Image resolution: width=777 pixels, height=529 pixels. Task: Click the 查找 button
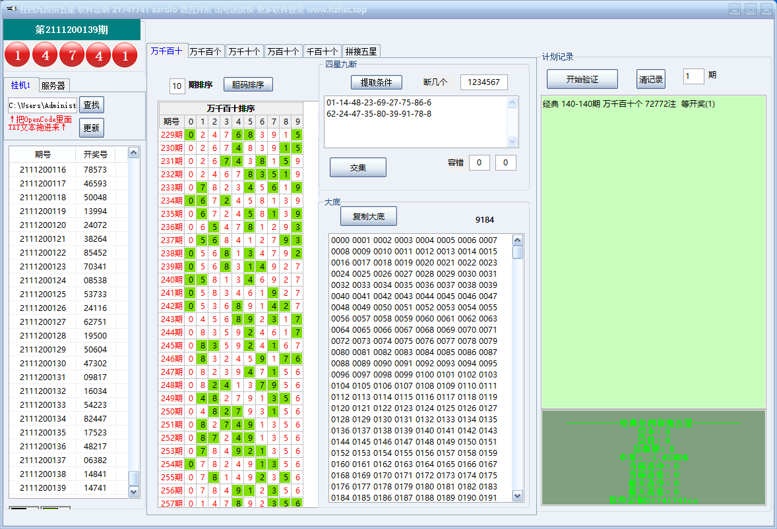point(91,105)
